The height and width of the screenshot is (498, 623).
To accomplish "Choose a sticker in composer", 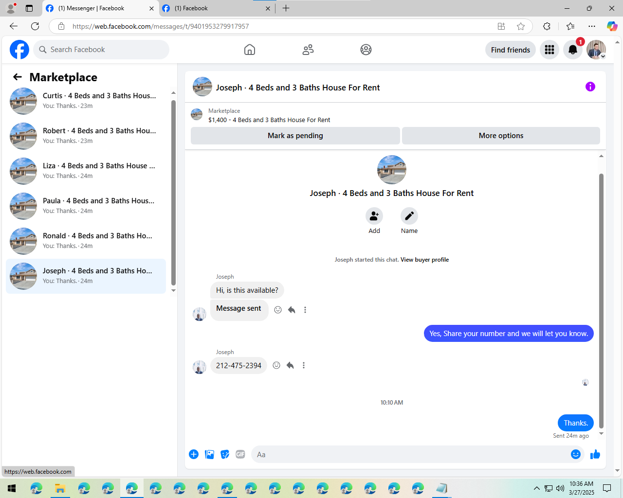I will (225, 454).
